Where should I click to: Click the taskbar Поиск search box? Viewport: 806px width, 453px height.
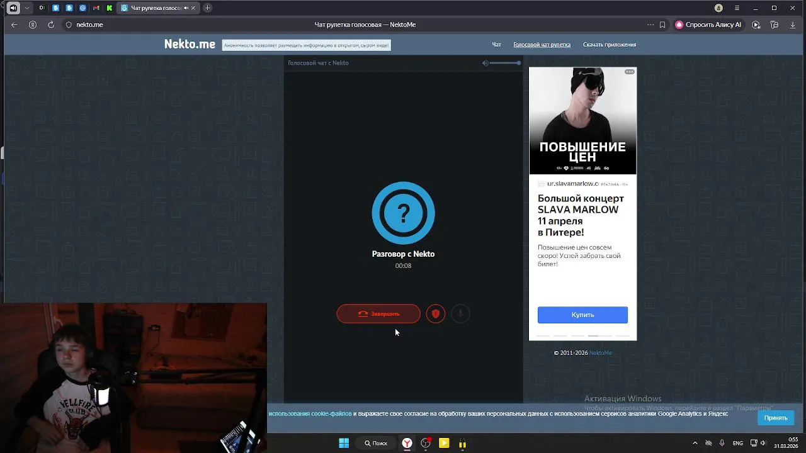tap(376, 443)
